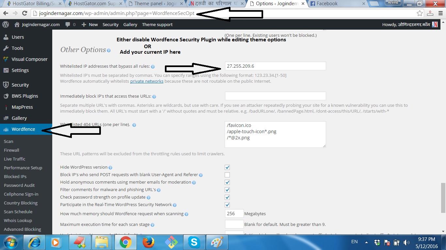Click the browser reload page icon
Viewport: 446px width, 250px height.
tap(24, 13)
